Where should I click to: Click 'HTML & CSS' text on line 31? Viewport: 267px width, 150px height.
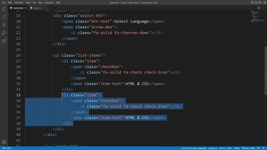pos(137,84)
